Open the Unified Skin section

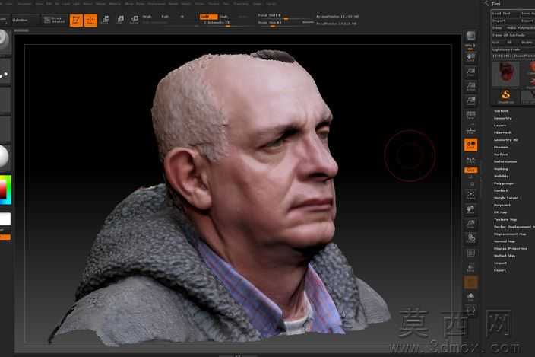[x=505, y=256]
